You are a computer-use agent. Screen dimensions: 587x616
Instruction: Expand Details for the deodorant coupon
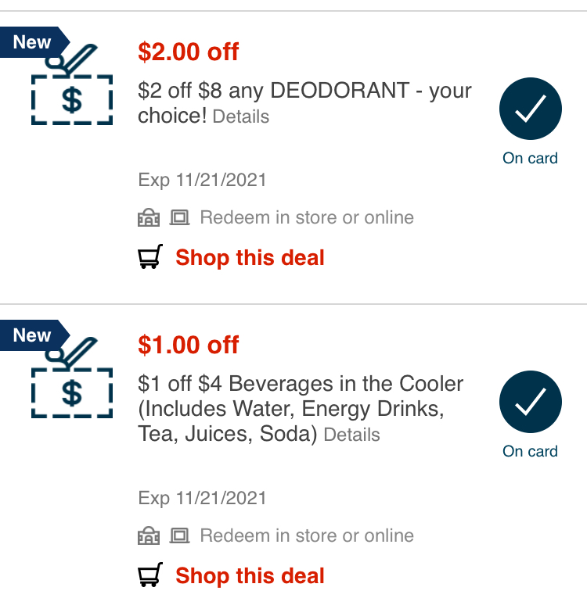click(241, 117)
